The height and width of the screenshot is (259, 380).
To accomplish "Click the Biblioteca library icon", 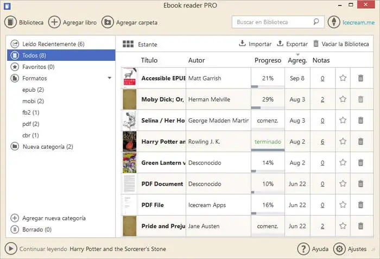I will [11, 22].
